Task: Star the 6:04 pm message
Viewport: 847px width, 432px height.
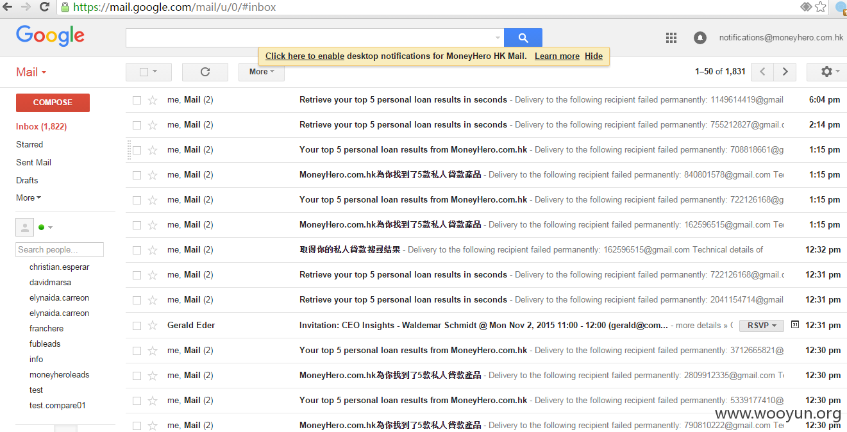Action: pyautogui.click(x=153, y=100)
